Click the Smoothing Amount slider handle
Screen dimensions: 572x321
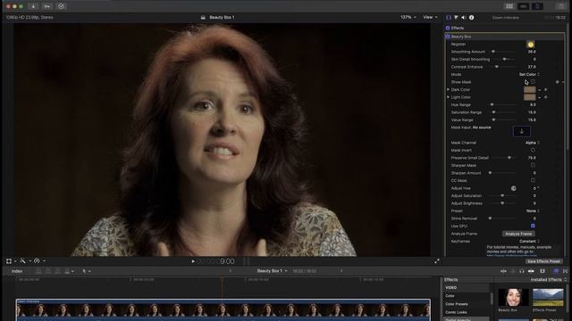click(493, 52)
